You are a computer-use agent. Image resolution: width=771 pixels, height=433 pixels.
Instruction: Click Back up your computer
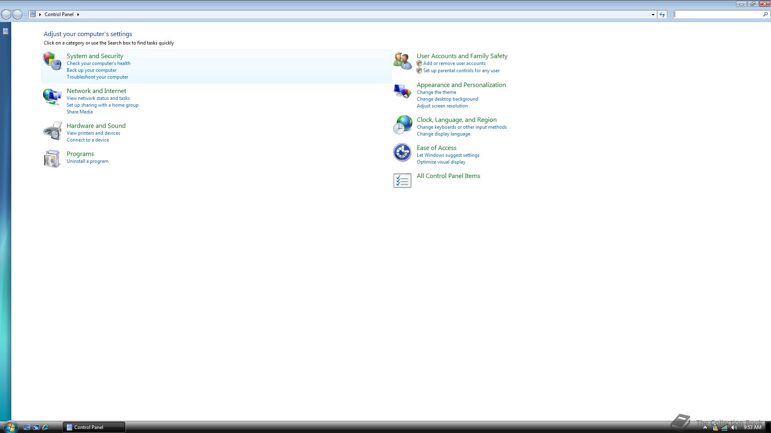(x=92, y=70)
